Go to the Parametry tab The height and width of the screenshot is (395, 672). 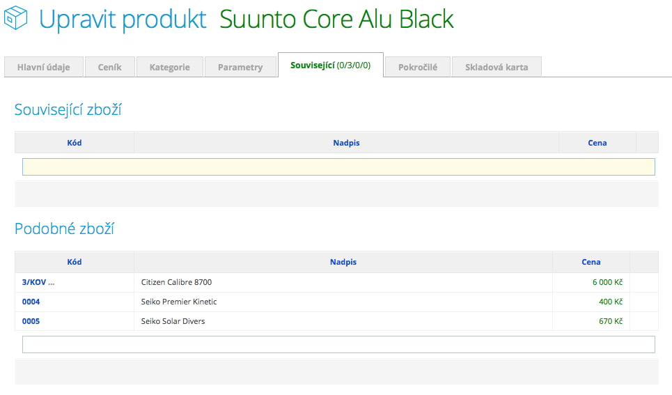pyautogui.click(x=240, y=67)
